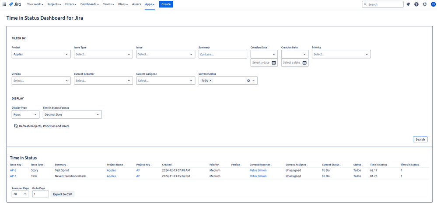This screenshot has width=437, height=207.
Task: Click the 'Test Sprint' summary cell
Action: point(62,170)
